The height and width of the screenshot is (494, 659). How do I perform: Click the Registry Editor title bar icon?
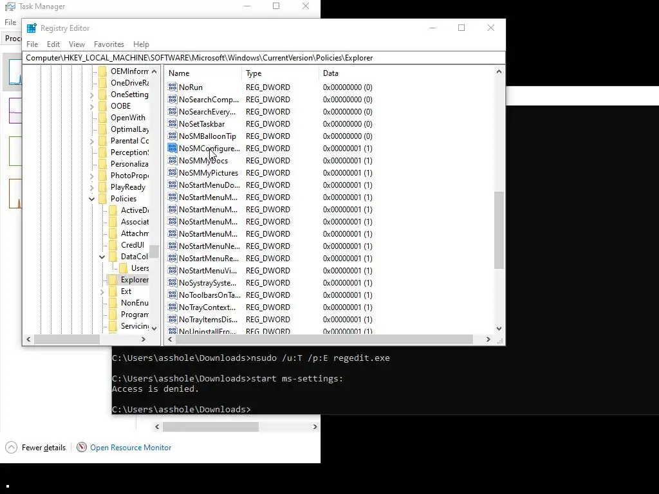coord(32,28)
